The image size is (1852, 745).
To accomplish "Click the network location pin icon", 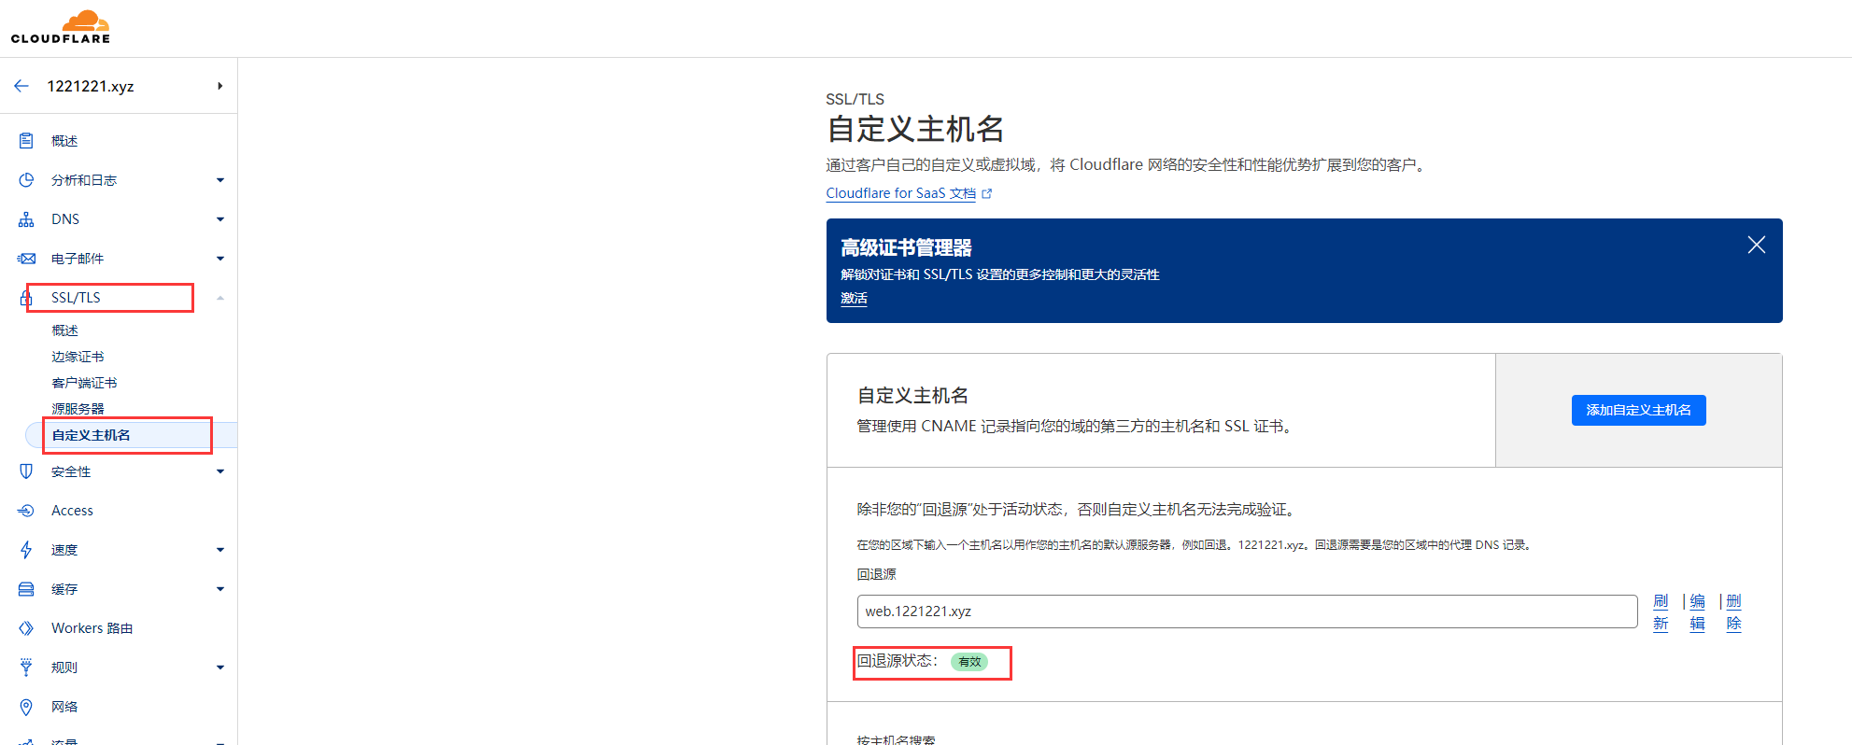I will point(26,707).
